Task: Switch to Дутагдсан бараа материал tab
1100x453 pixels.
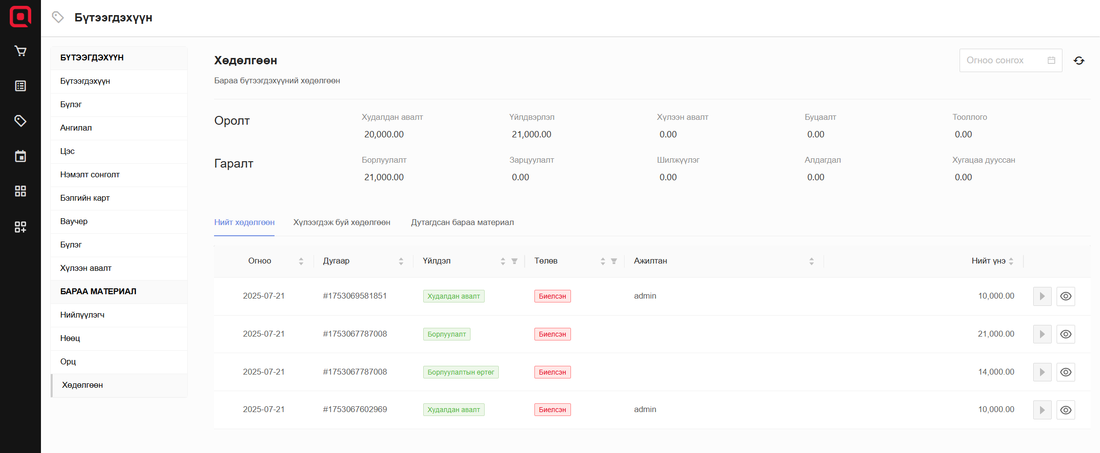Action: pos(462,223)
